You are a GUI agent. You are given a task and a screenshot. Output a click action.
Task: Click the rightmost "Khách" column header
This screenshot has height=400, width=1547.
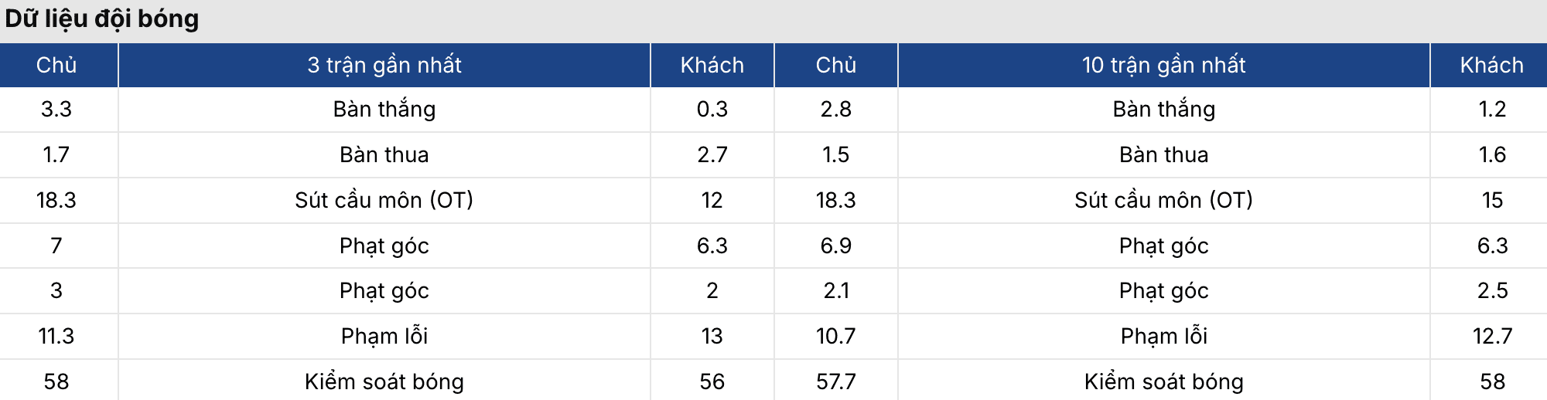coord(1491,65)
